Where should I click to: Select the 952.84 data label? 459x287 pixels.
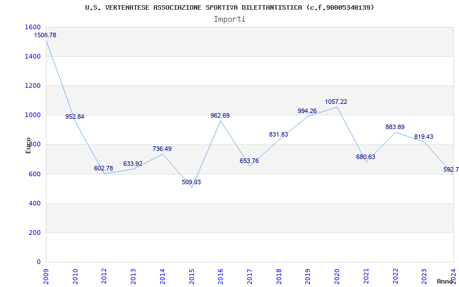pyautogui.click(x=75, y=117)
